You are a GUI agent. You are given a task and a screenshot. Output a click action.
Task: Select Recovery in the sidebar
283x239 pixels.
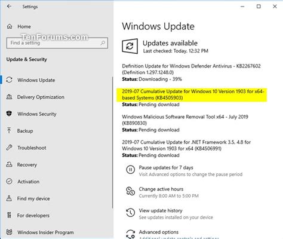27,164
